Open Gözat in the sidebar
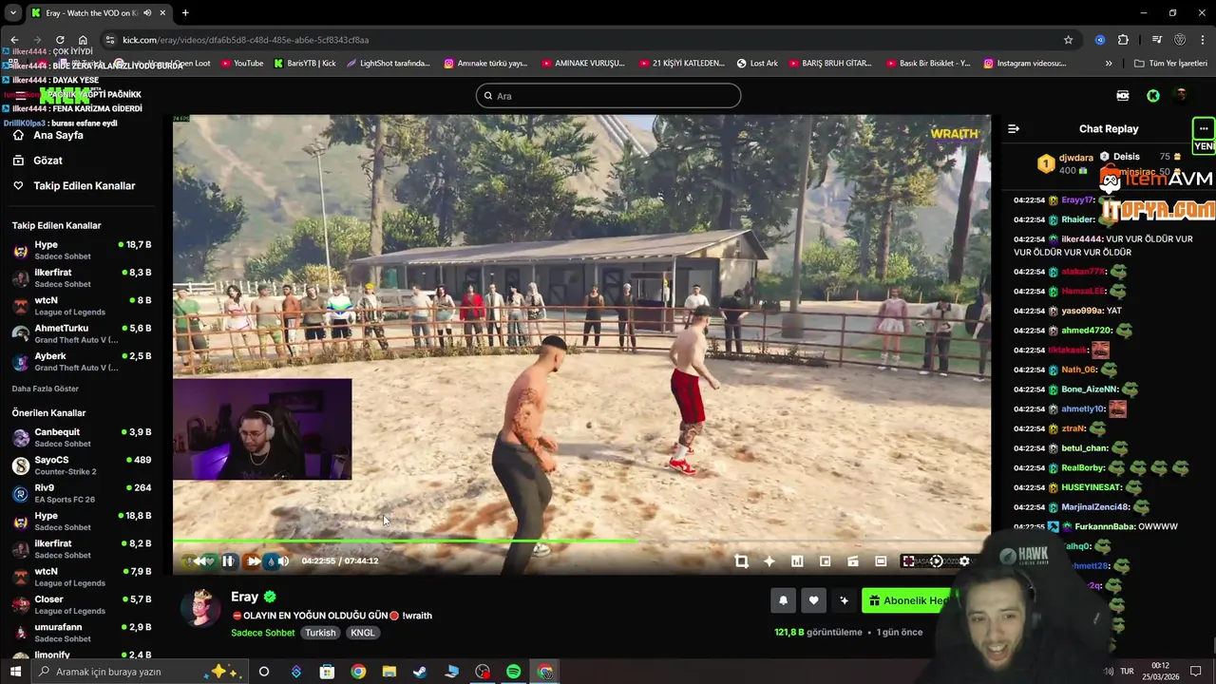Viewport: 1216px width, 684px height. pos(47,161)
